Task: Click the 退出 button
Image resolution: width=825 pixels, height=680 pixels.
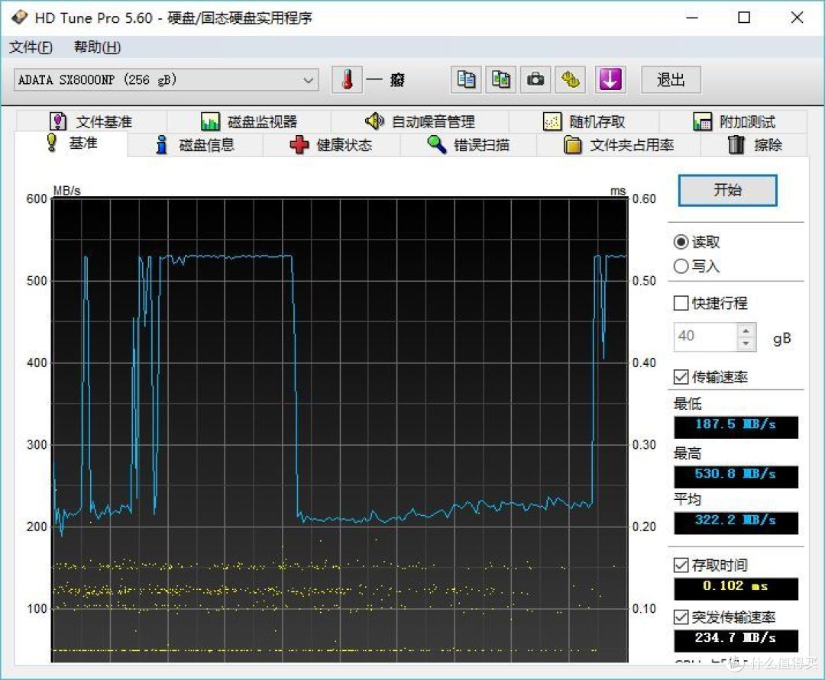Action: pos(671,80)
